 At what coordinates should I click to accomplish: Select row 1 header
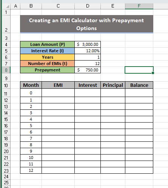6,12
